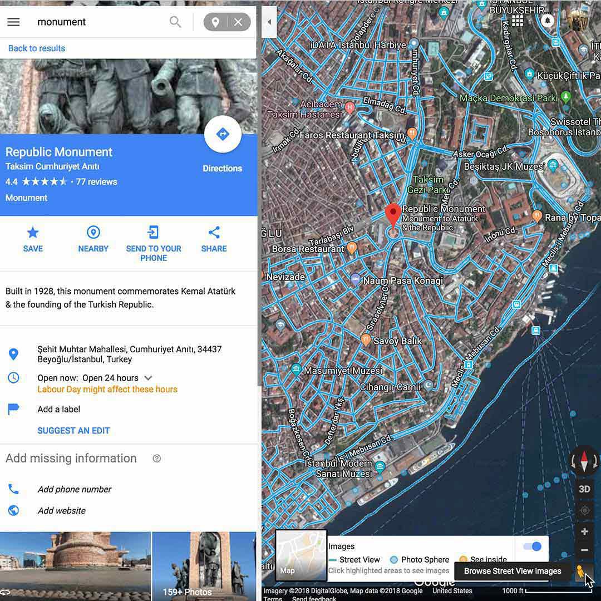Open the 77 reviews link
Screen dimensions: 601x601
tap(97, 181)
